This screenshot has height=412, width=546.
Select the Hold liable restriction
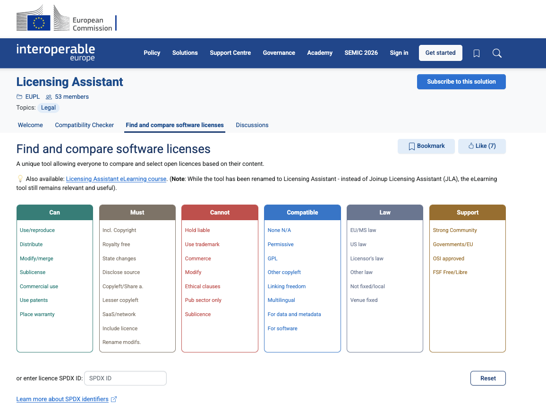[197, 230]
